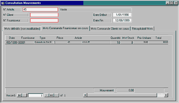Click the N° Client label
179x103 pixels.
coord(15,15)
